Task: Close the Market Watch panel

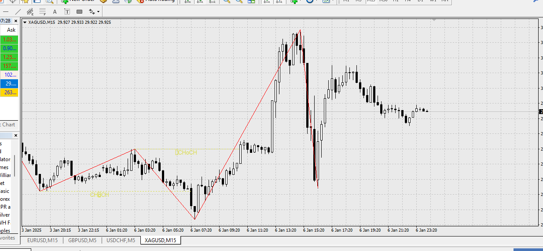Action: pos(15,21)
